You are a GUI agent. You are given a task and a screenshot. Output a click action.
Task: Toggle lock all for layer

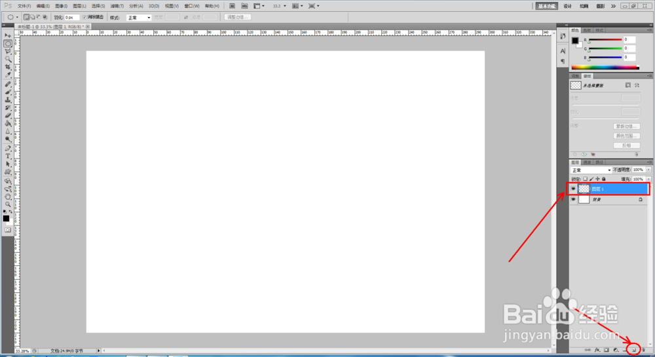pyautogui.click(x=604, y=179)
